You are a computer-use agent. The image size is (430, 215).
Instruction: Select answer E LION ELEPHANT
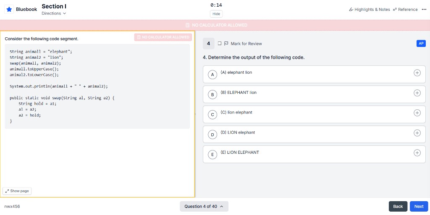coord(314,154)
